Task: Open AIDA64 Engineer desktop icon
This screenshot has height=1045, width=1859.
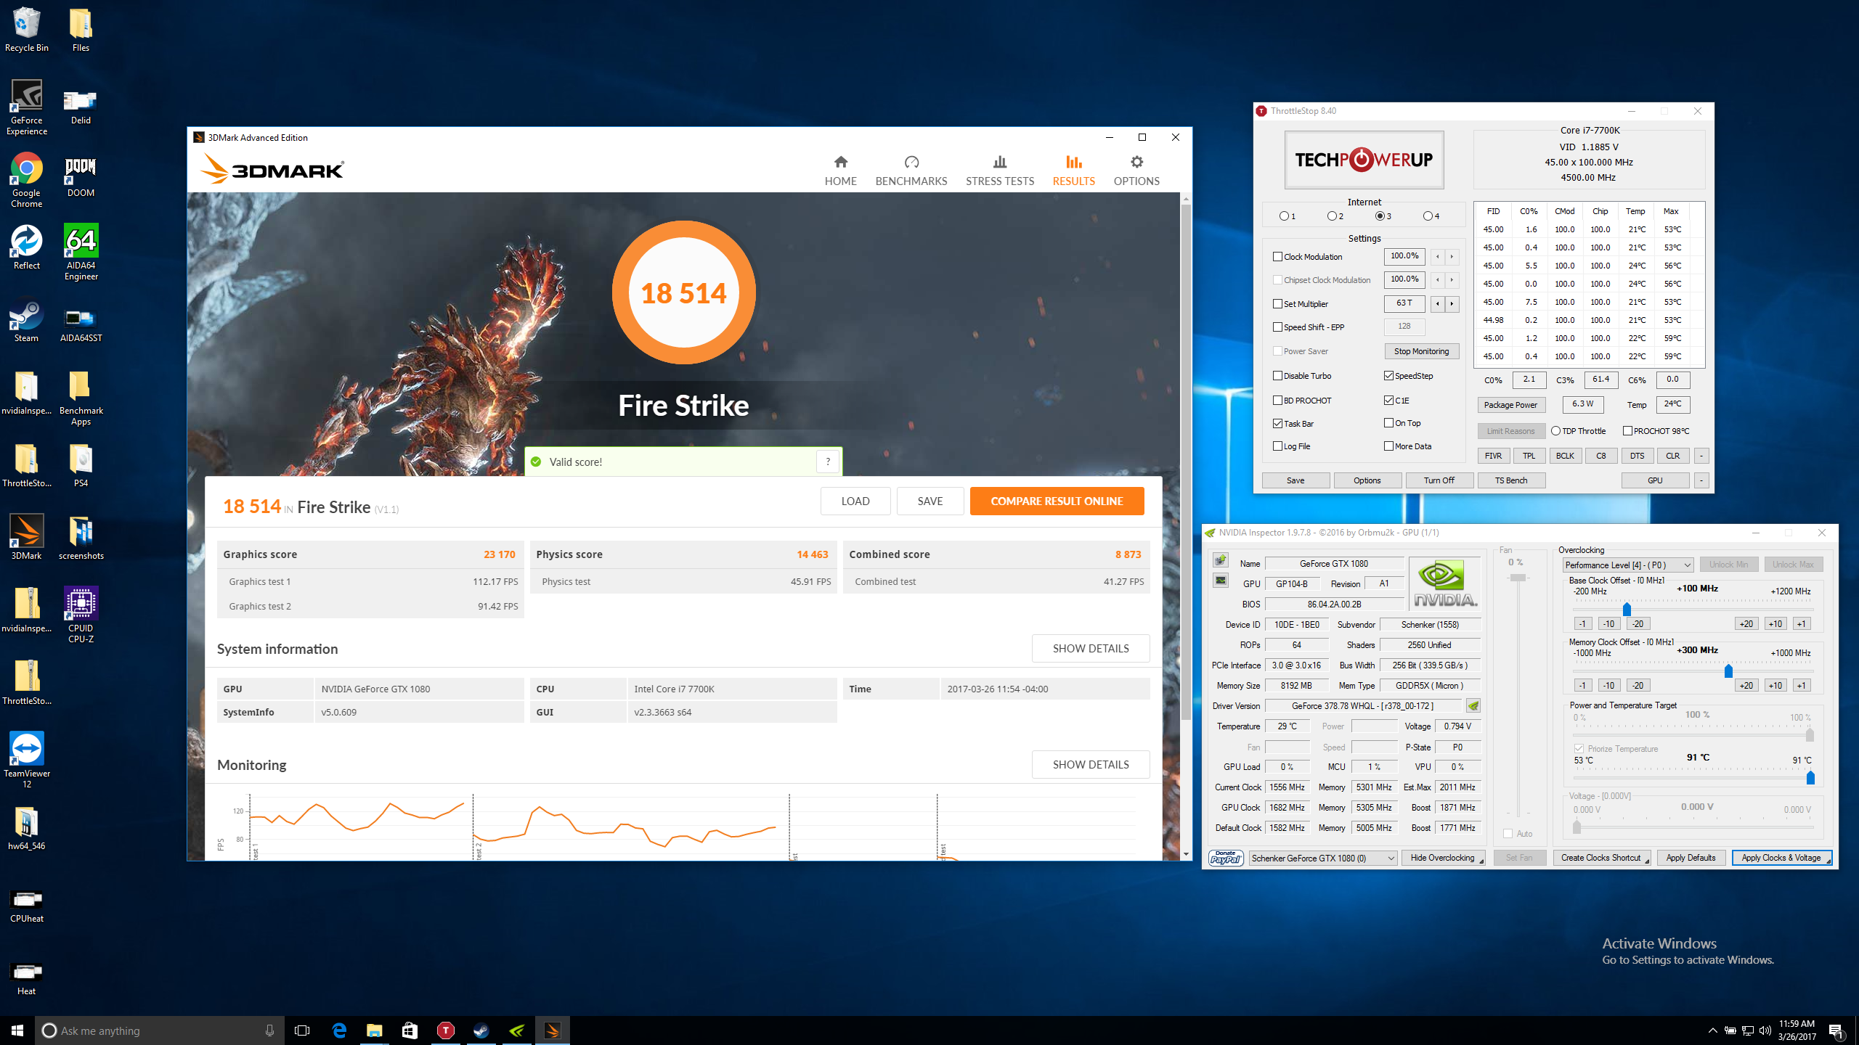Action: [81, 252]
